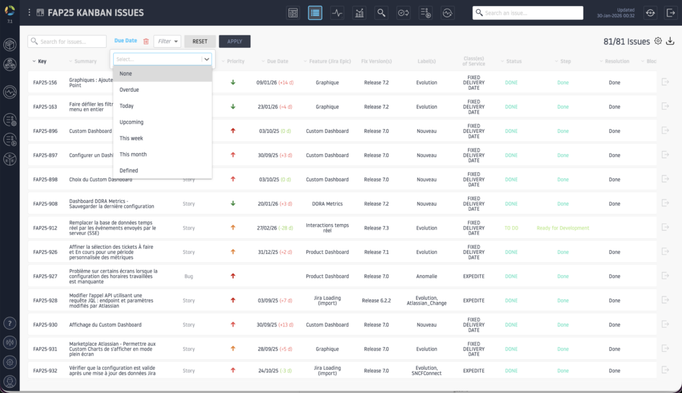The image size is (682, 393).
Task: Collapse the Due Date select chevron
Action: pyautogui.click(x=206, y=59)
